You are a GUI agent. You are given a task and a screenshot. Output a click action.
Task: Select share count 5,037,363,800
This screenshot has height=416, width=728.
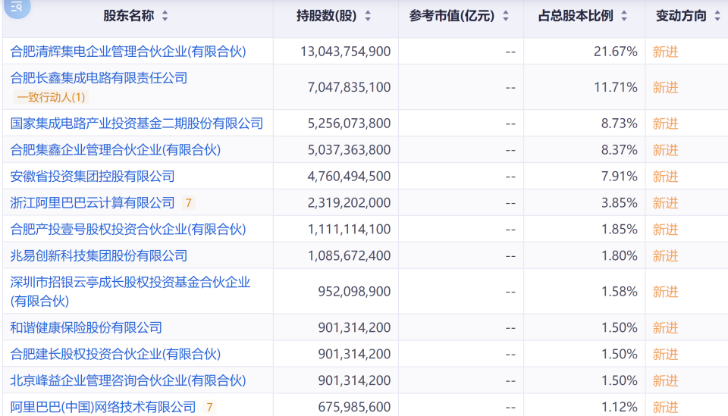tap(349, 150)
